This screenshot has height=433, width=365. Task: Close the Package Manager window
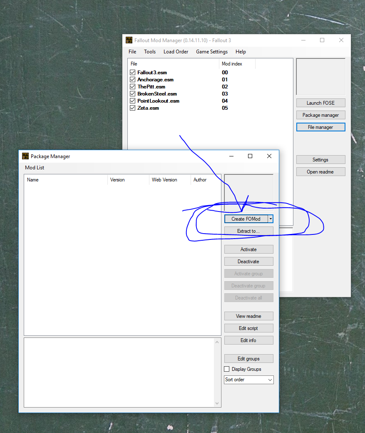pyautogui.click(x=269, y=156)
